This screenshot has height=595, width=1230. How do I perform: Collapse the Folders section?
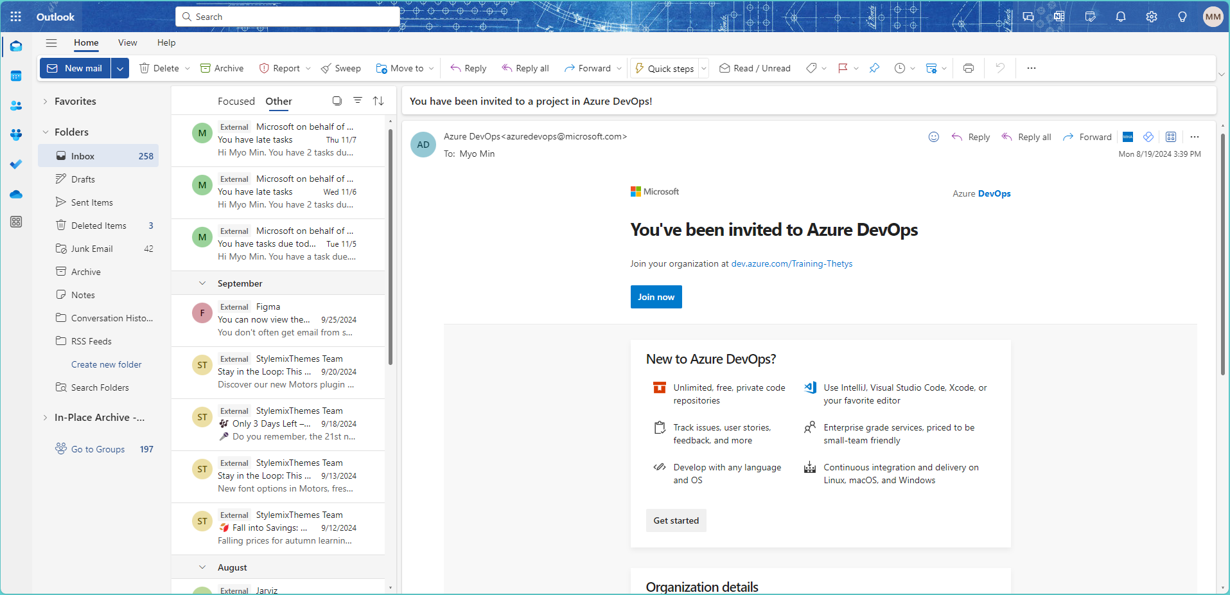[45, 132]
